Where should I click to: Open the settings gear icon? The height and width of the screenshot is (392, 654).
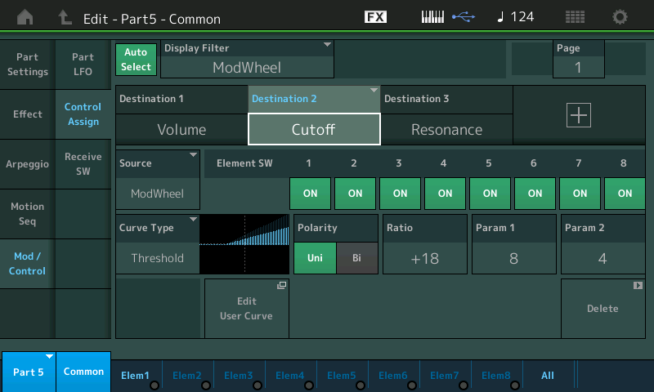(x=620, y=17)
